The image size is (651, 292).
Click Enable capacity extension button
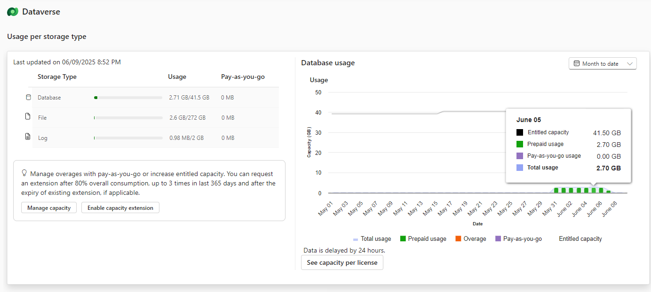[120, 207]
